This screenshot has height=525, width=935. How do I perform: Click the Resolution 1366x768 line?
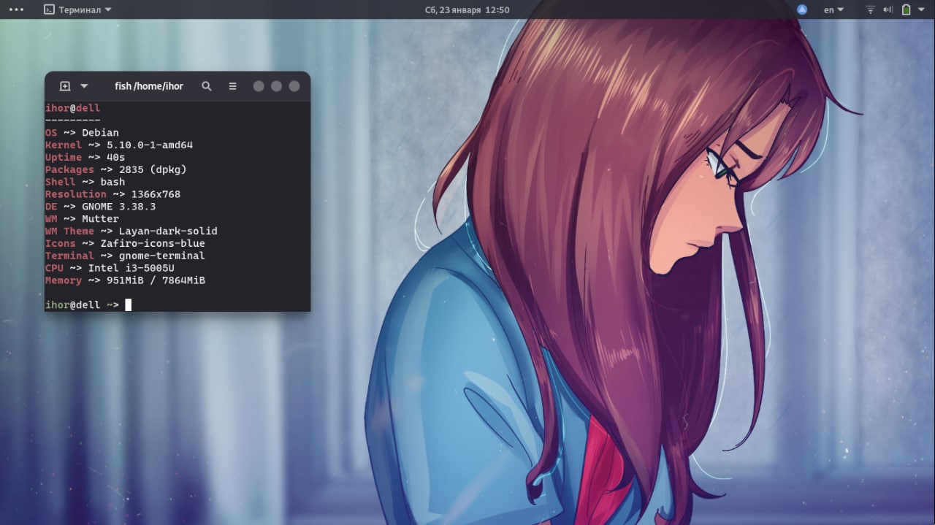pos(112,194)
